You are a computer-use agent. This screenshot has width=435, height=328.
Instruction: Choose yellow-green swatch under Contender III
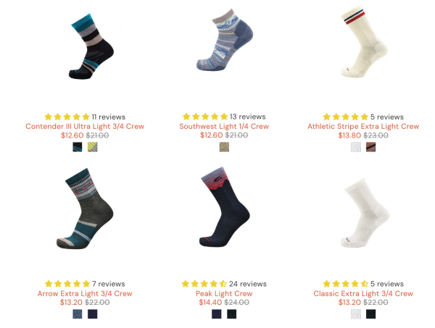pos(93,147)
